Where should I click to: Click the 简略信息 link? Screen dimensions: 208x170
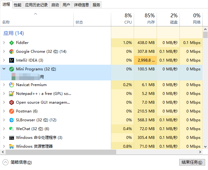(21, 162)
